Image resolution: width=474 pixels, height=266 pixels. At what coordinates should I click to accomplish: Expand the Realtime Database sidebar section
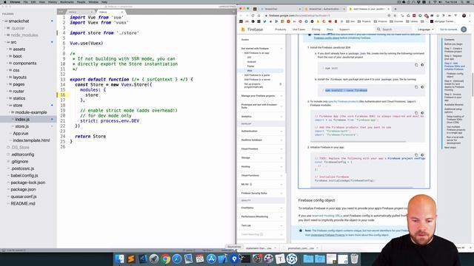(x=261, y=140)
